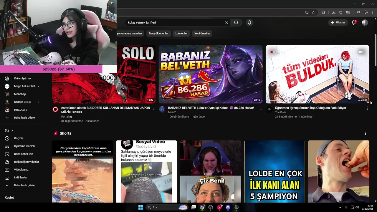The image size is (377, 212).
Task: Click the magnifier search button
Action: pos(236,22)
